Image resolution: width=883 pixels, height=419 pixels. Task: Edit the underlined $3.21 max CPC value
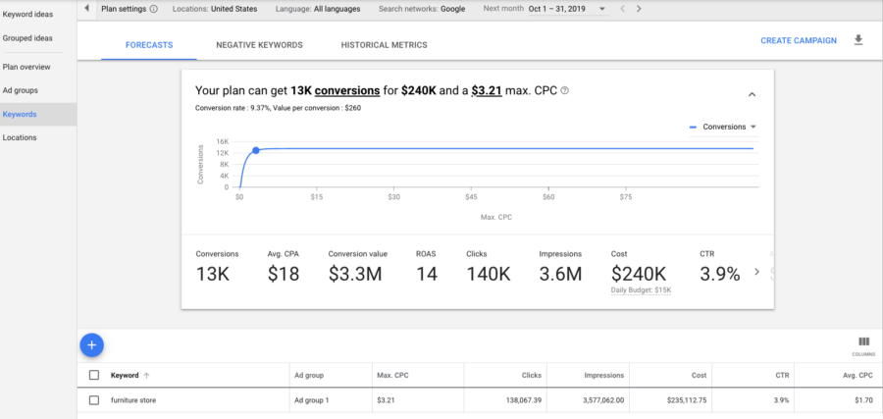point(487,90)
